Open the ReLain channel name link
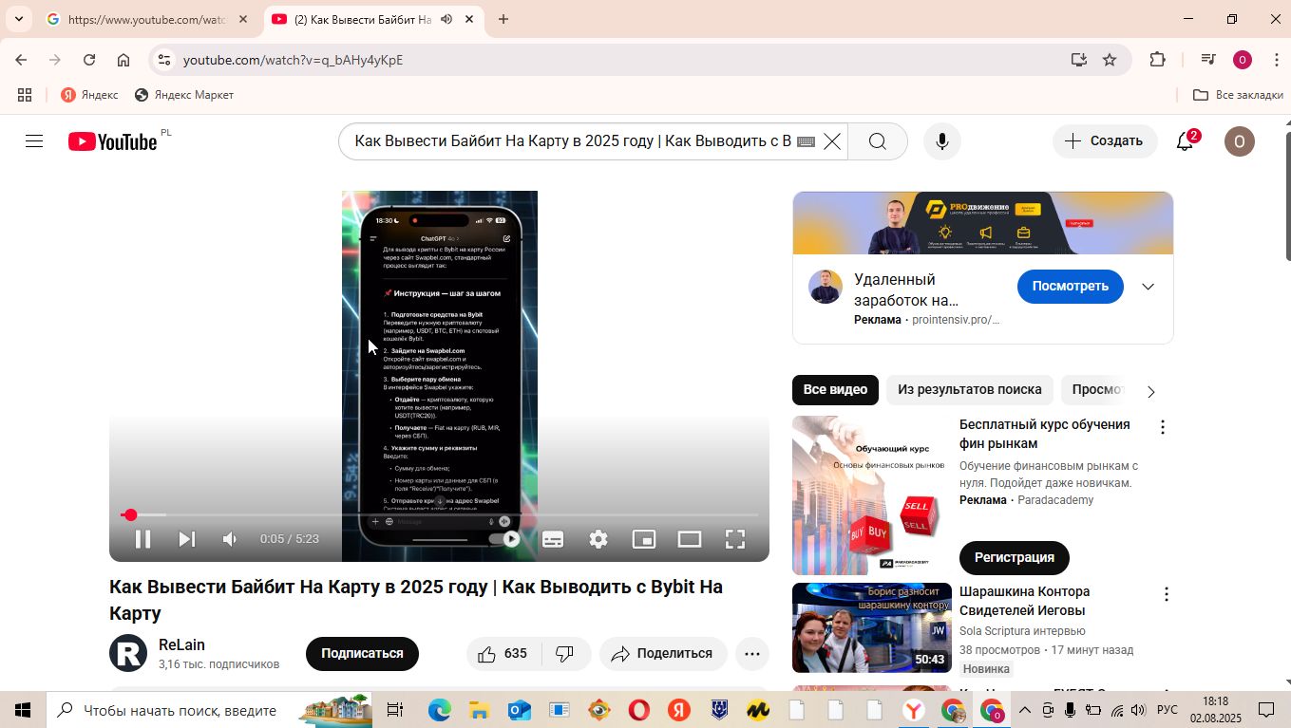1291x728 pixels. tap(181, 645)
